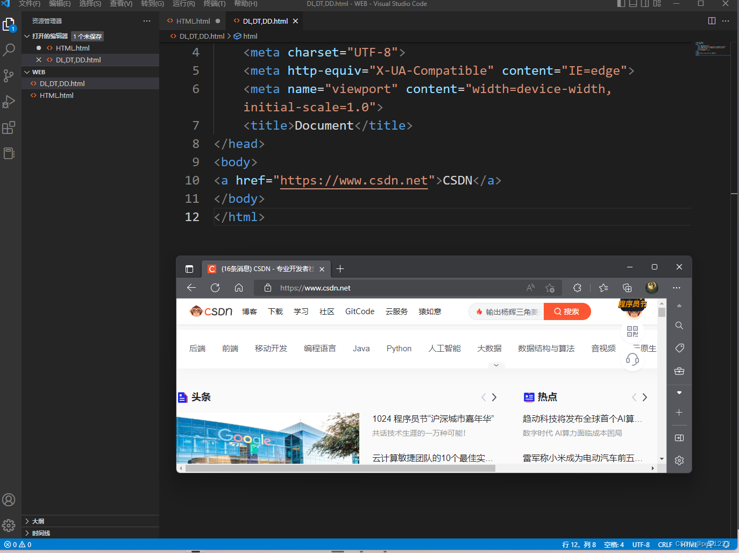The height and width of the screenshot is (553, 739).
Task: Open the Accounts menu in activity bar
Action: click(9, 500)
